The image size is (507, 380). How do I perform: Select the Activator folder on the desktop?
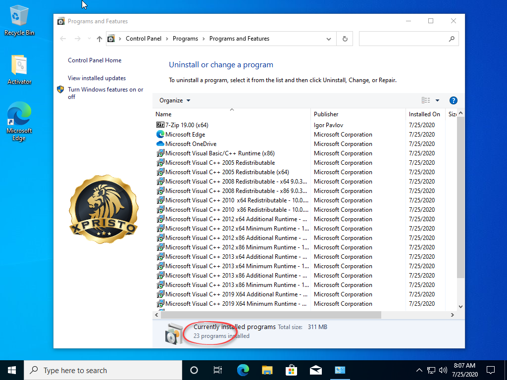(x=19, y=69)
